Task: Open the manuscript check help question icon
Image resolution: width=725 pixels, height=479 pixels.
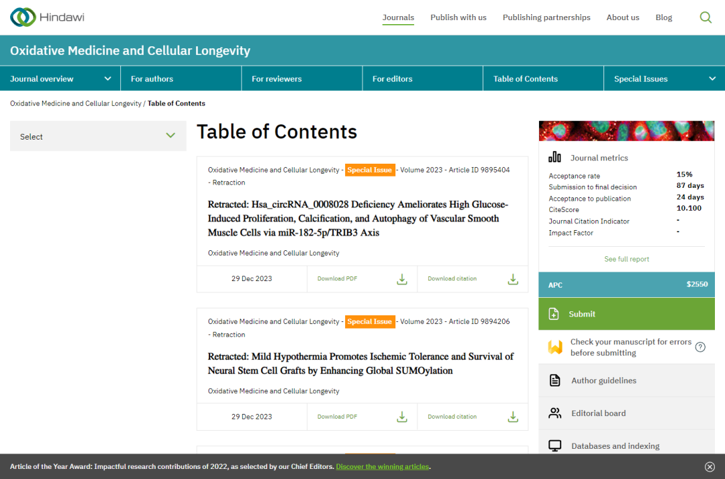Action: [x=700, y=347]
